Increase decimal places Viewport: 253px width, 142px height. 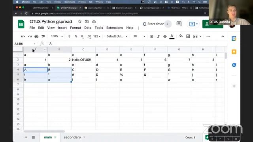(x=89, y=36)
